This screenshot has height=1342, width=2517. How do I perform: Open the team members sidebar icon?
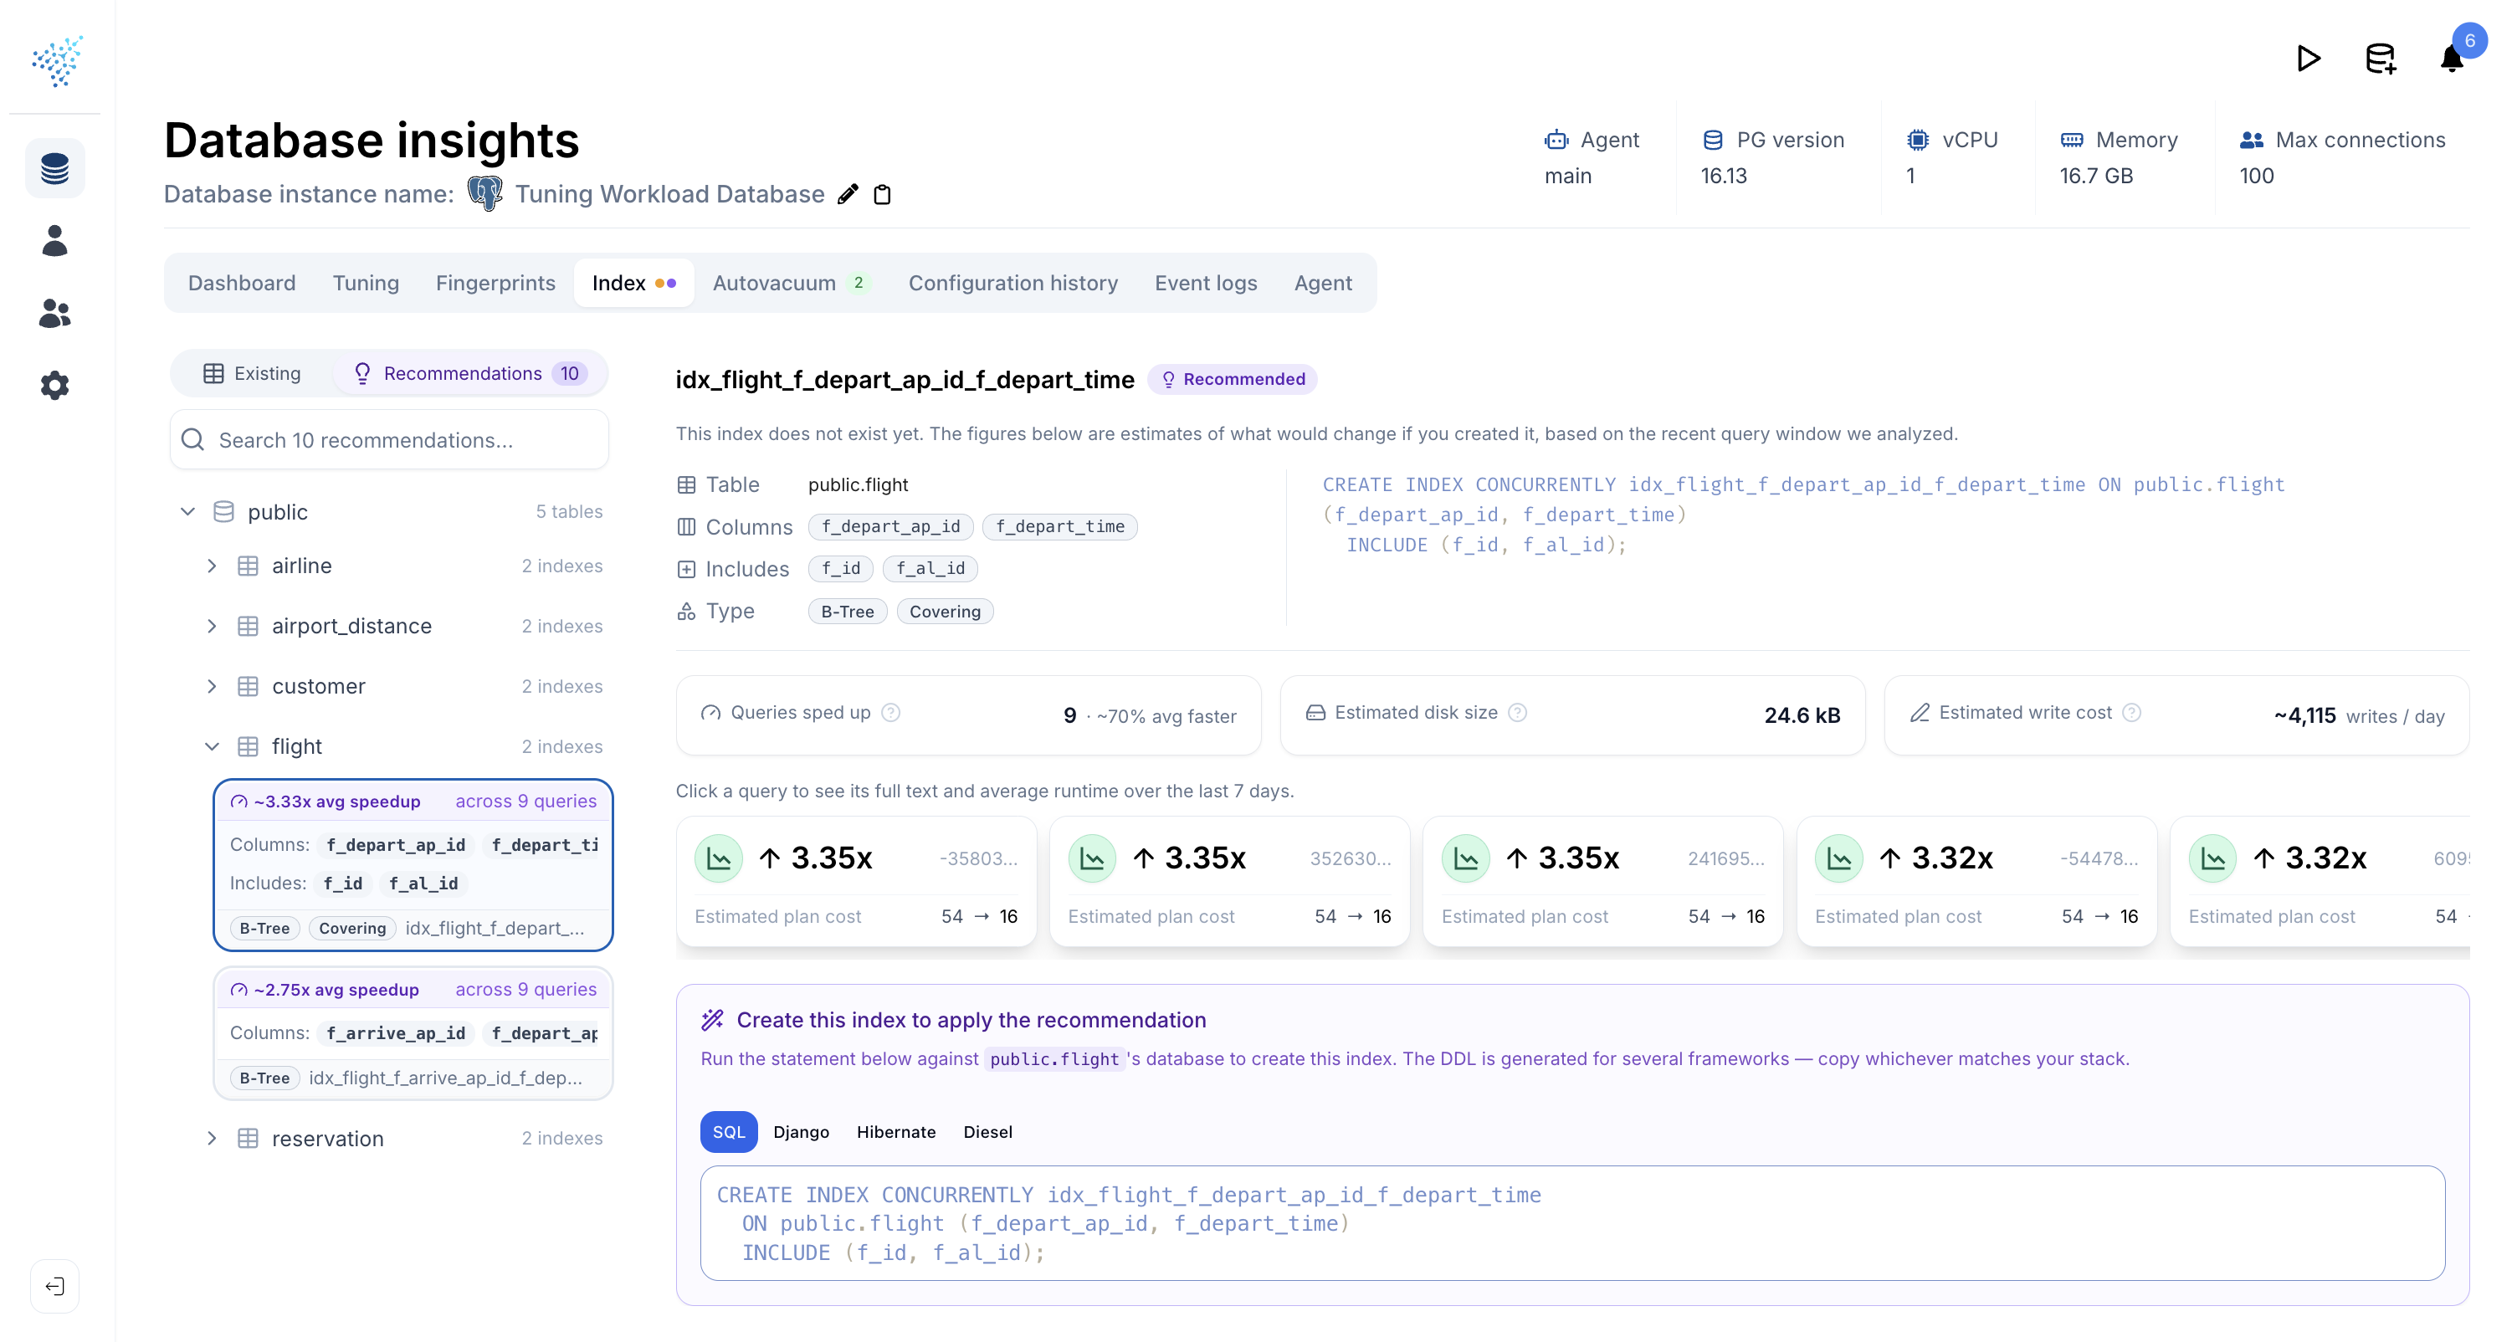point(54,313)
